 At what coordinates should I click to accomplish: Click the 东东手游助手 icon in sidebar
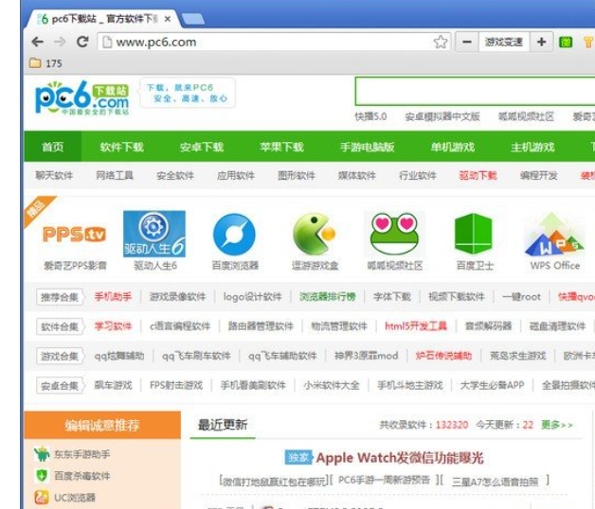tap(42, 454)
